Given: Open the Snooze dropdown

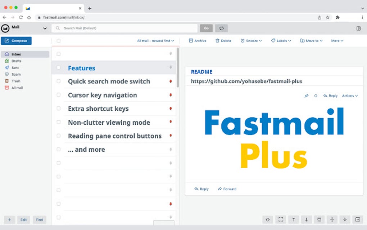Looking at the screenshot, I should pos(251,41).
